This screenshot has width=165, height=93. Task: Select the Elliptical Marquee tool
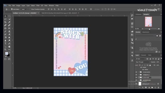coord(9,16)
